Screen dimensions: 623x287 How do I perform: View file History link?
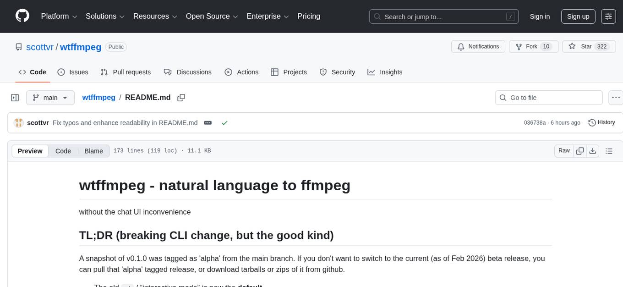(x=601, y=122)
